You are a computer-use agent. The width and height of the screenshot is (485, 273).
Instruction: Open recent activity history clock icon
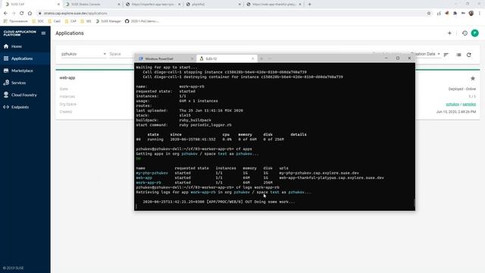coord(465,33)
